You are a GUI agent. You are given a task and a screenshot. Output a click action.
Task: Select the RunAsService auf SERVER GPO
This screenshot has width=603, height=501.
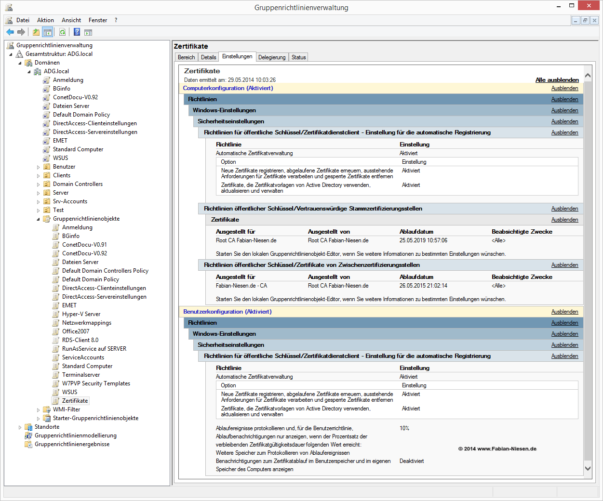pos(94,349)
